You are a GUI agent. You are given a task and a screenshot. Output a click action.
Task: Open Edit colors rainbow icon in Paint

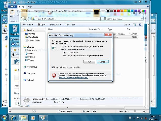pyautogui.click(x=144, y=12)
